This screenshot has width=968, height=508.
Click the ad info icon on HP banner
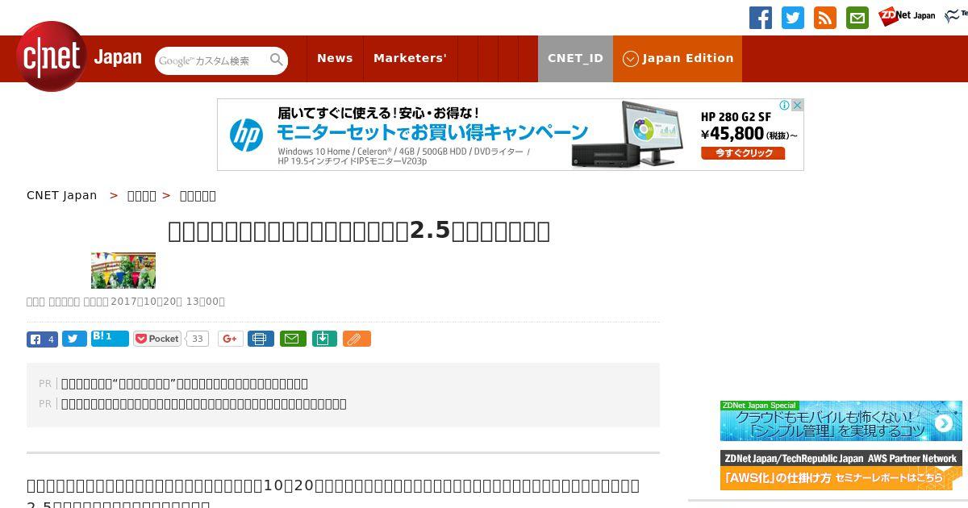(x=784, y=105)
